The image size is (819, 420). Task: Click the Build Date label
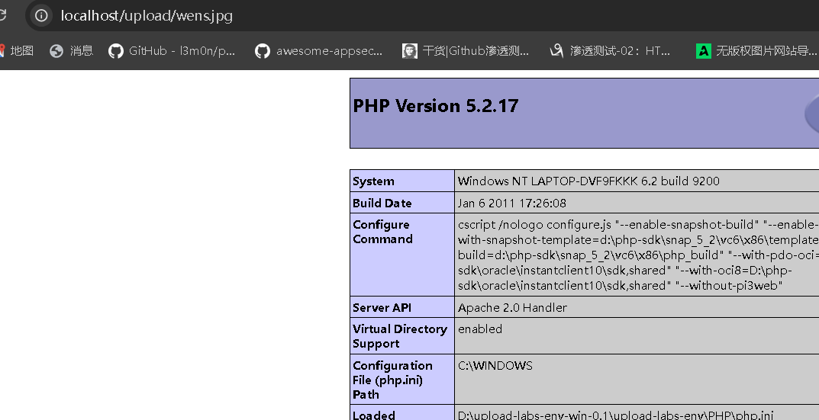pos(382,203)
